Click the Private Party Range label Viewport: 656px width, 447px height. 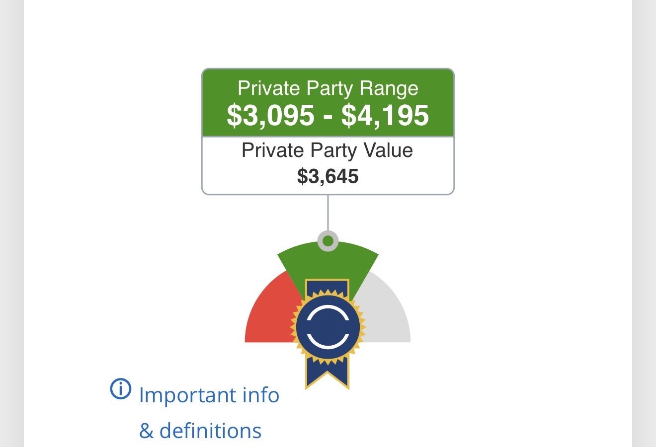[x=328, y=88]
